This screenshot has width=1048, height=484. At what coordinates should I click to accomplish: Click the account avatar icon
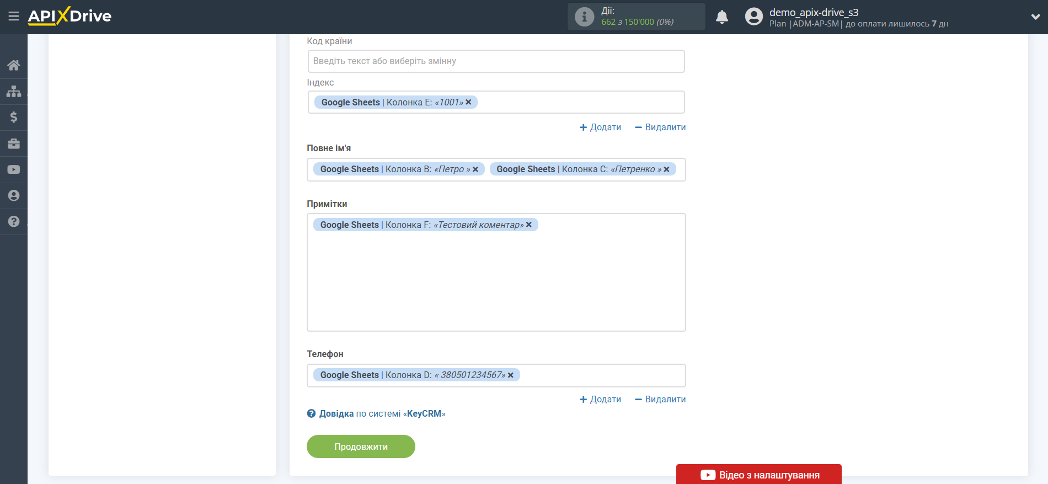tap(753, 17)
